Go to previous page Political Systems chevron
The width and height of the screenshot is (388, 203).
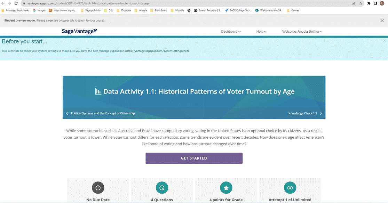click(67, 113)
